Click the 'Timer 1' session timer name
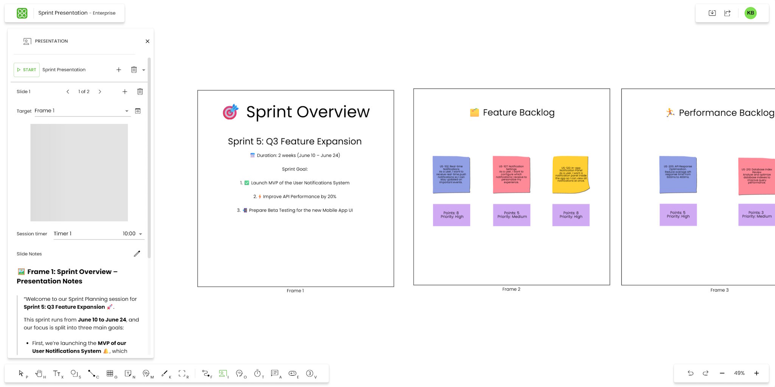Screen dimensions: 775x387 (x=62, y=234)
